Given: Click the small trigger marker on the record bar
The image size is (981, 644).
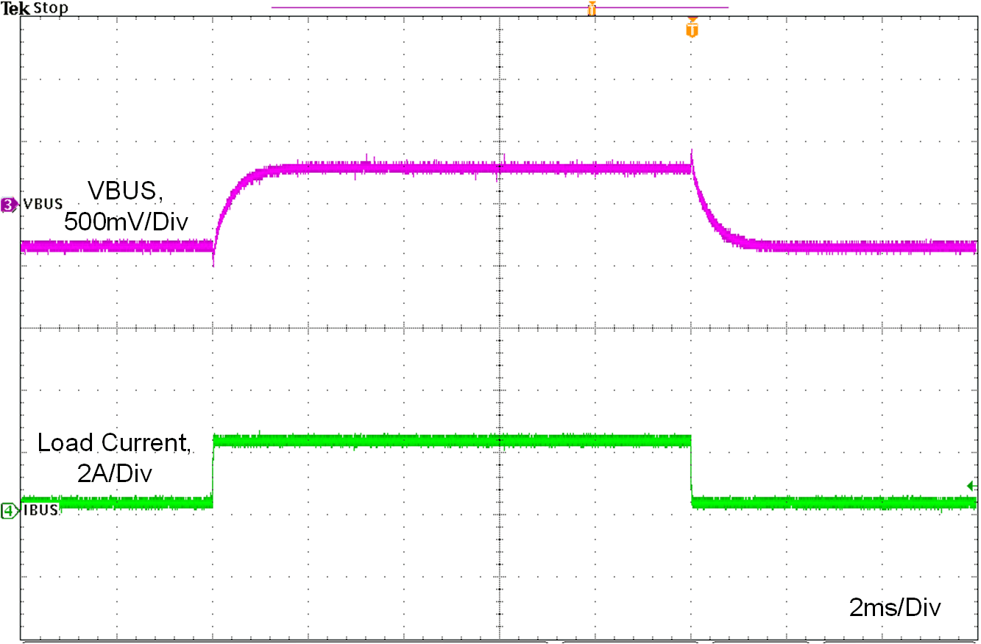Looking at the screenshot, I should (591, 9).
